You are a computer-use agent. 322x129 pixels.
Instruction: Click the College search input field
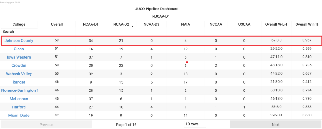point(19,32)
